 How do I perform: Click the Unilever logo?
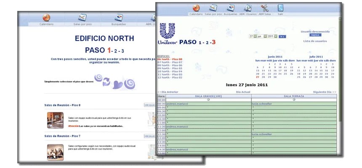[168, 34]
